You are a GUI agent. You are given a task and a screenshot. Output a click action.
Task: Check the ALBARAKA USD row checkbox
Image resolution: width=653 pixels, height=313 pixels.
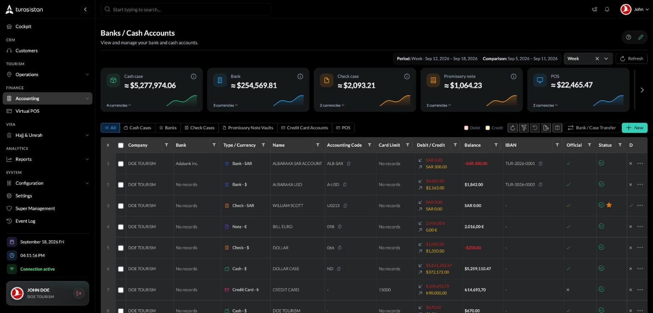tap(121, 185)
